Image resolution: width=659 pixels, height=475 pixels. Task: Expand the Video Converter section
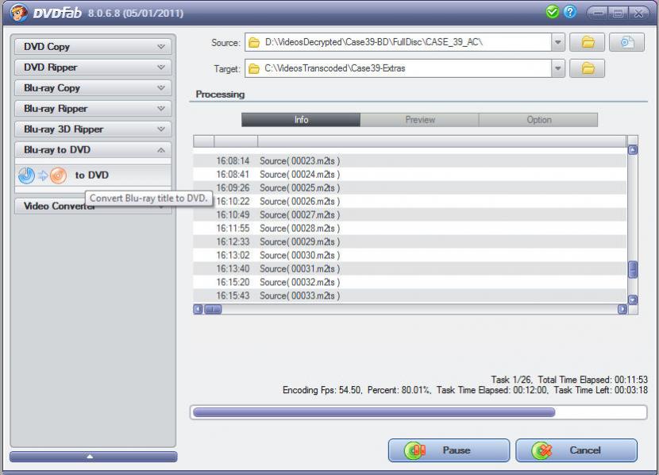[93, 206]
